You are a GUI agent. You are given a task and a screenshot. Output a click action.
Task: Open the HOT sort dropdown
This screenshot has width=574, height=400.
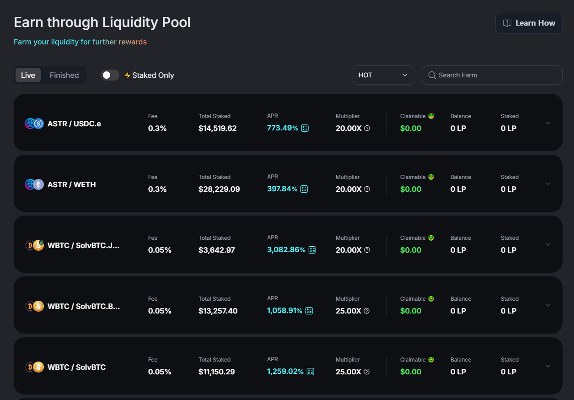point(383,75)
